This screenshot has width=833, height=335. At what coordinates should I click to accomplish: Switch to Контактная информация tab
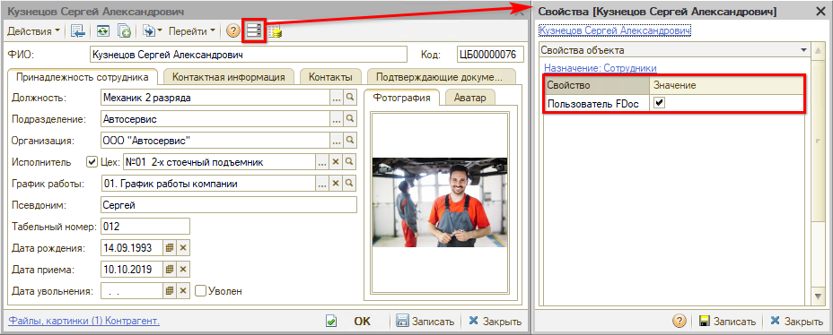click(x=228, y=77)
